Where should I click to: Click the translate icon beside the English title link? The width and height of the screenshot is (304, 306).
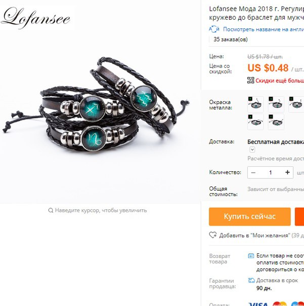(214, 29)
